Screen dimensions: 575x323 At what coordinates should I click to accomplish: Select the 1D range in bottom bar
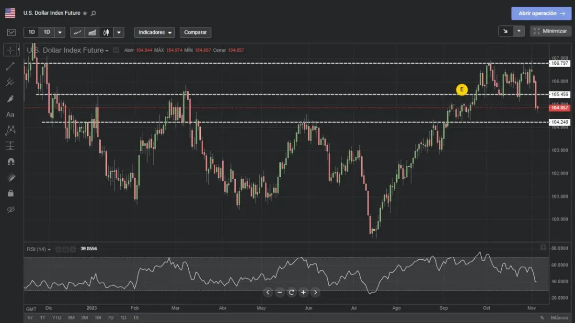pos(123,318)
